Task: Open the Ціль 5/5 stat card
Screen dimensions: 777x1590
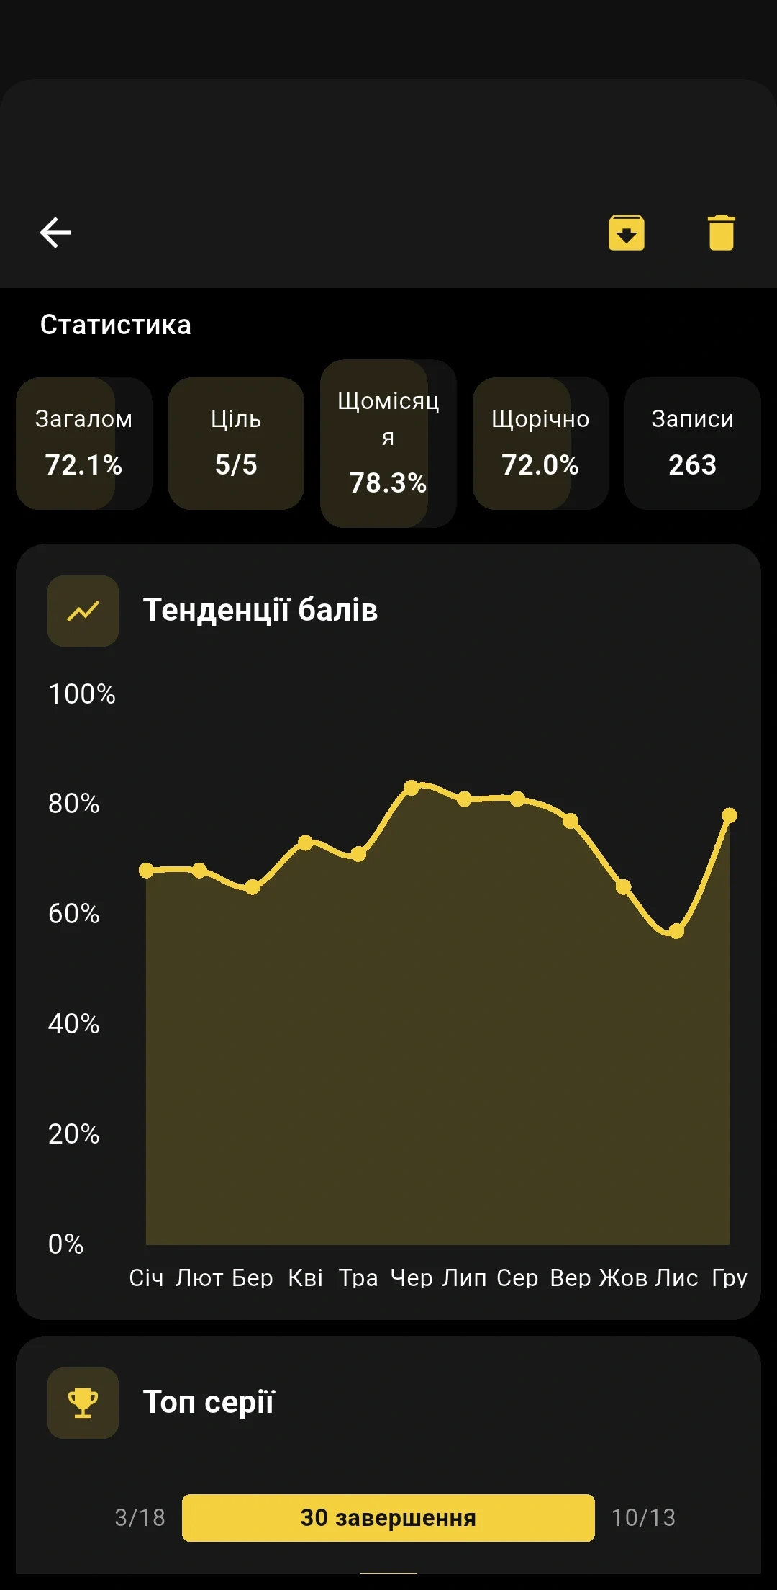Action: point(236,444)
